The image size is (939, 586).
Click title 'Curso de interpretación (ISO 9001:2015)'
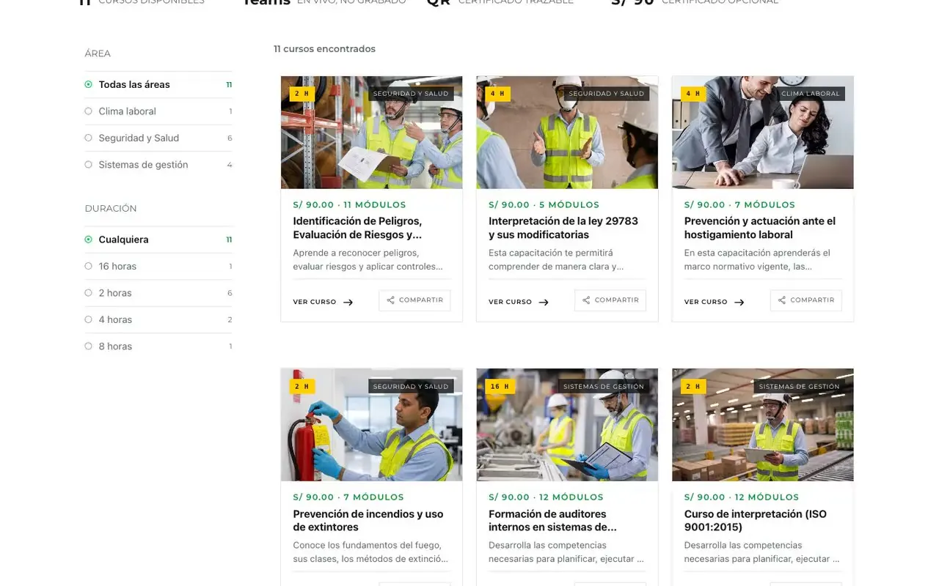pyautogui.click(x=756, y=520)
